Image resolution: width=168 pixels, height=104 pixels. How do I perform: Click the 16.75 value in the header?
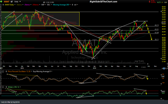(159, 2)
